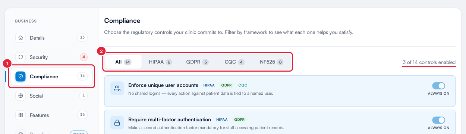The width and height of the screenshot is (466, 134).
Task: Filter controls by GDPR
Action: (x=197, y=62)
